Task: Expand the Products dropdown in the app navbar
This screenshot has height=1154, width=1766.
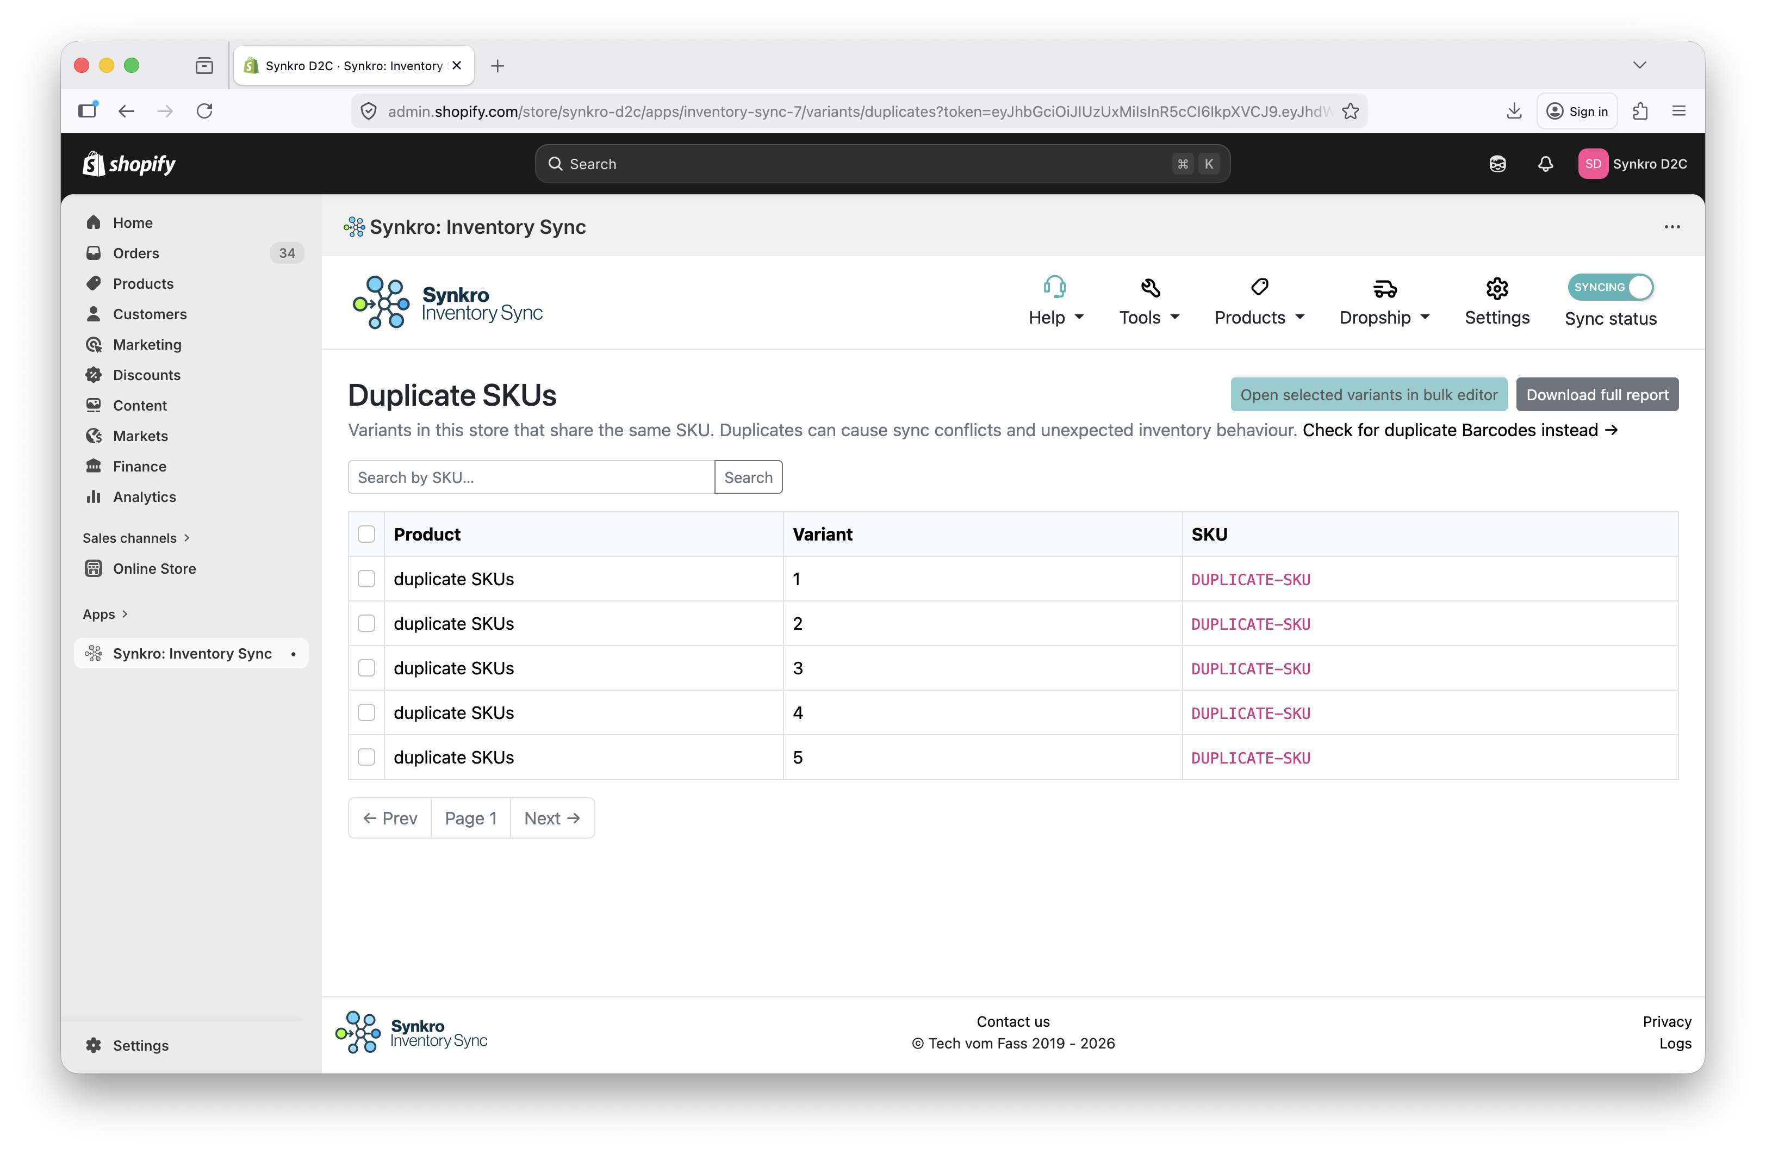Action: (1259, 317)
